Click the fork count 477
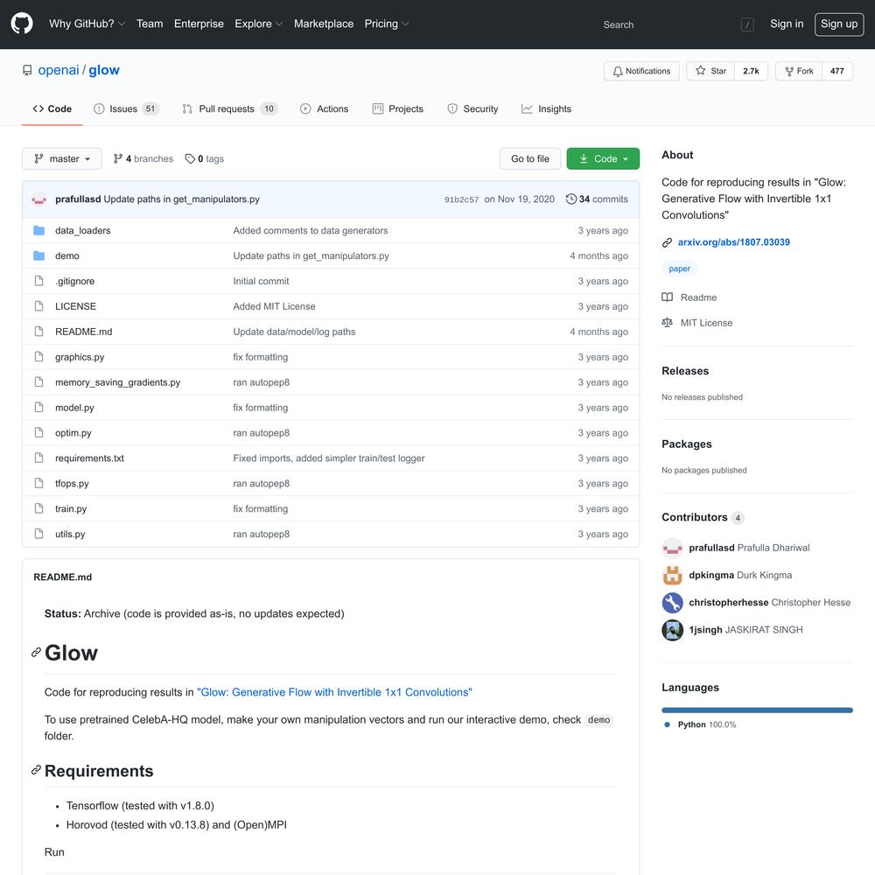The image size is (875, 875). 836,71
